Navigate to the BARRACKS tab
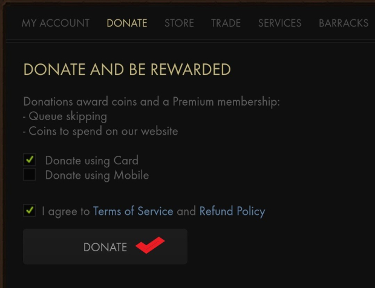 (x=343, y=24)
